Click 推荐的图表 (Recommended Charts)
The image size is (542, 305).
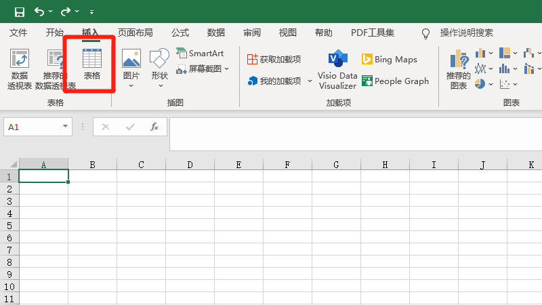tap(459, 69)
